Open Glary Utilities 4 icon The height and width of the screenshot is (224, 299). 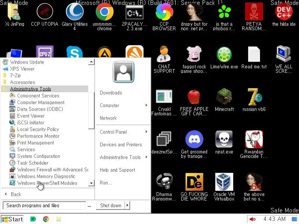coord(74,12)
